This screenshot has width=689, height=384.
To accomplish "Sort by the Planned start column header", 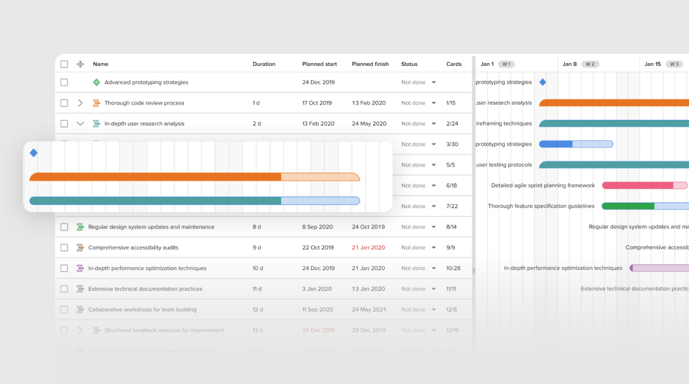I will click(x=320, y=64).
